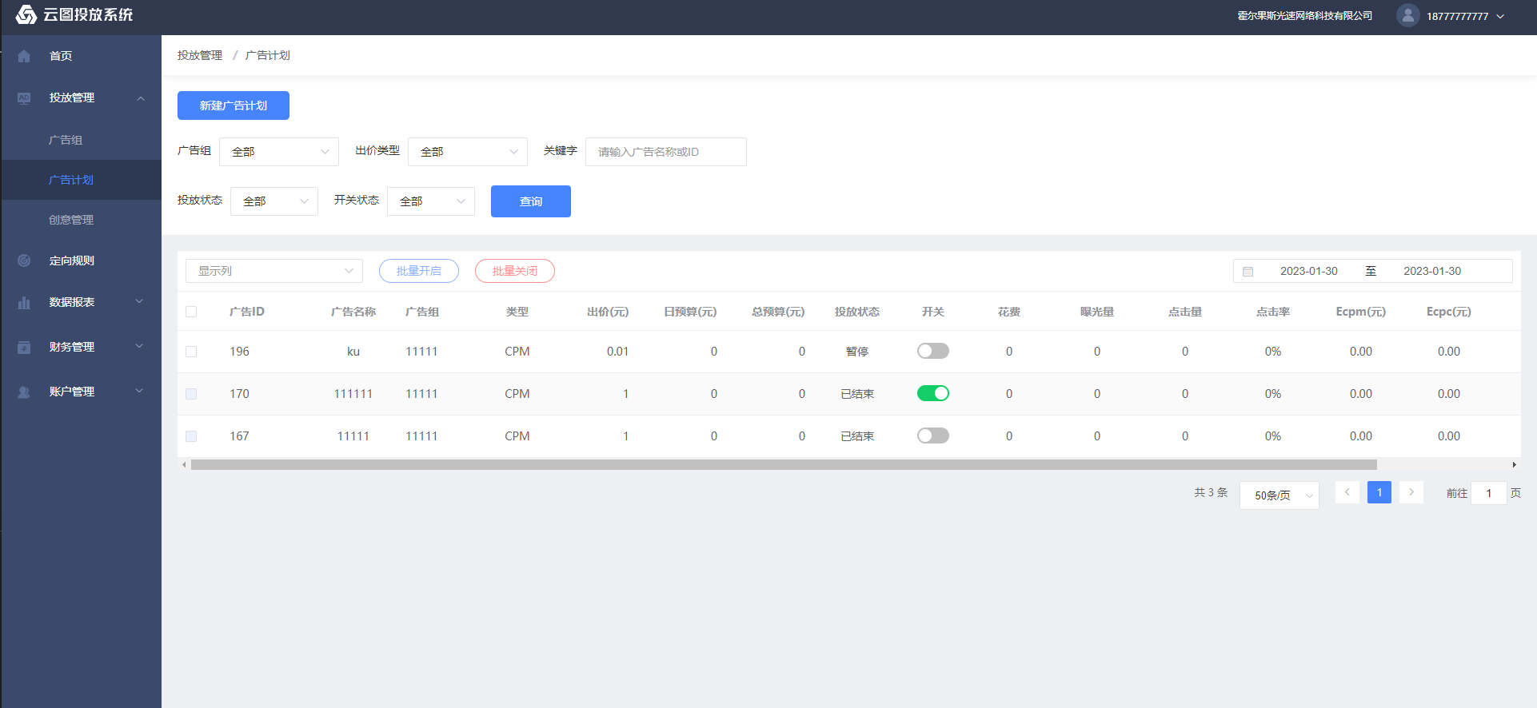Click the right arrow of horizontal scrollbar
The image size is (1537, 708).
1514,464
